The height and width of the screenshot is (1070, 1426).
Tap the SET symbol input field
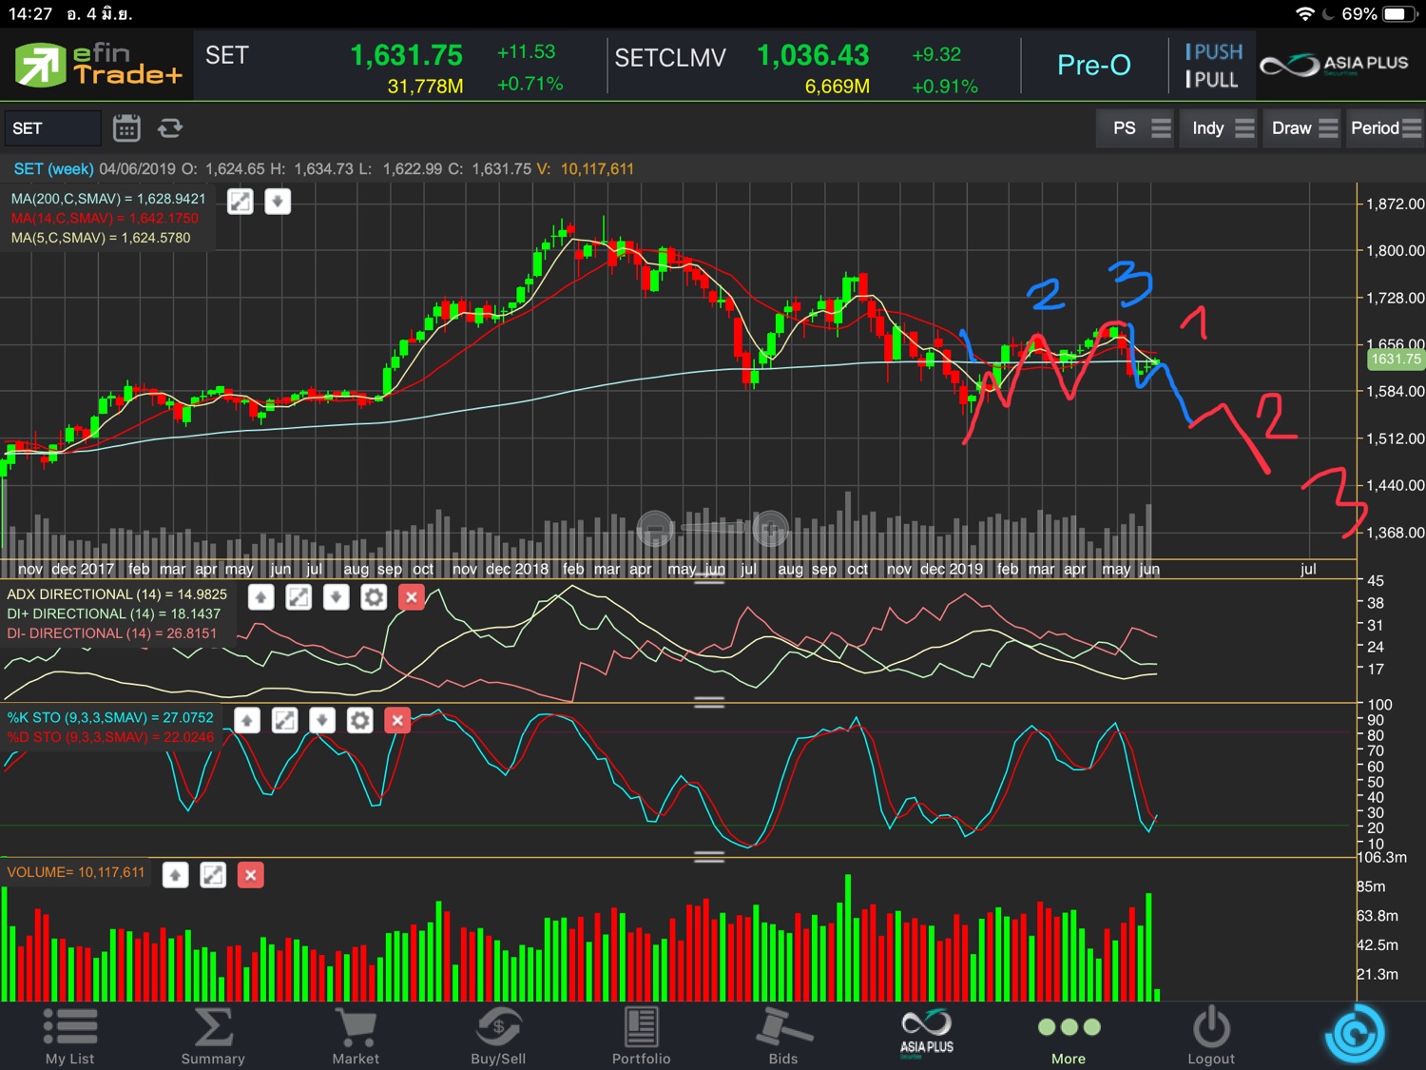(52, 128)
